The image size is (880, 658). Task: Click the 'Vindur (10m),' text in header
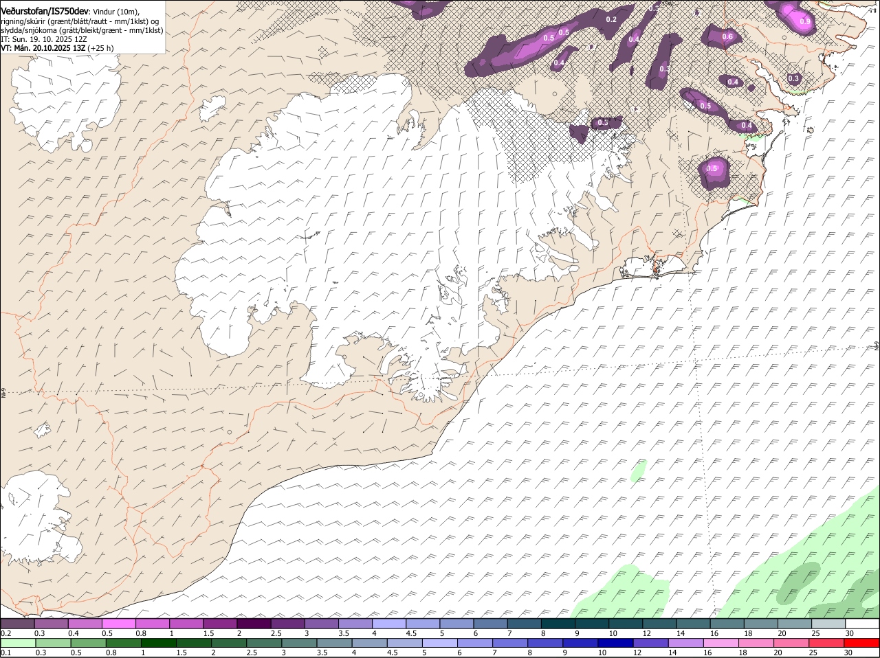tap(115, 12)
